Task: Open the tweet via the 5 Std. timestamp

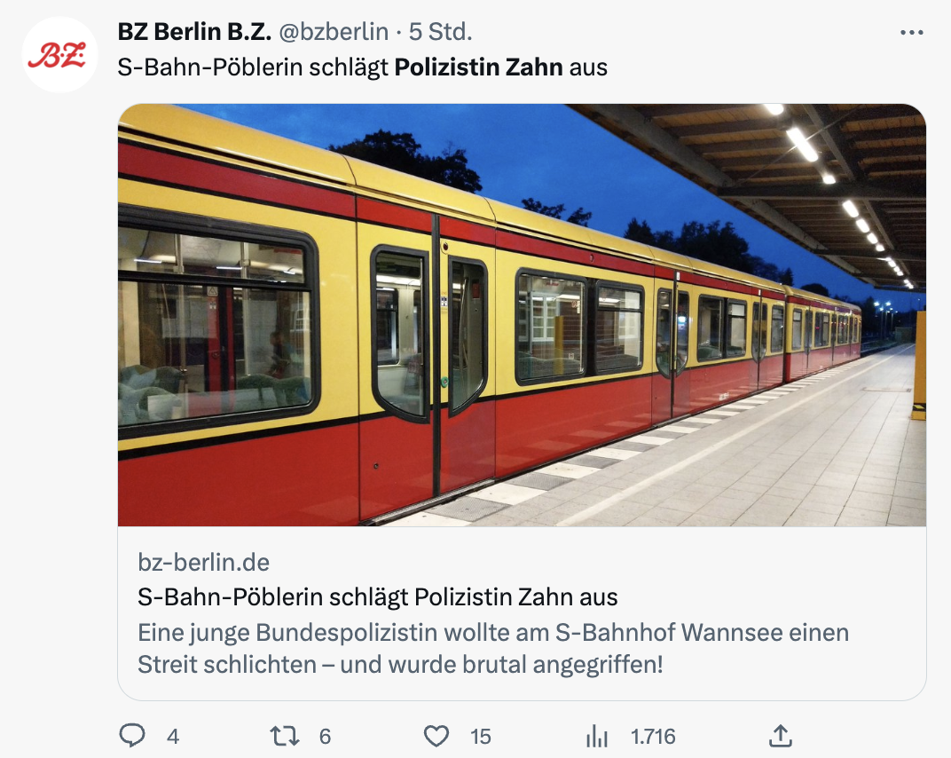Action: (x=441, y=32)
